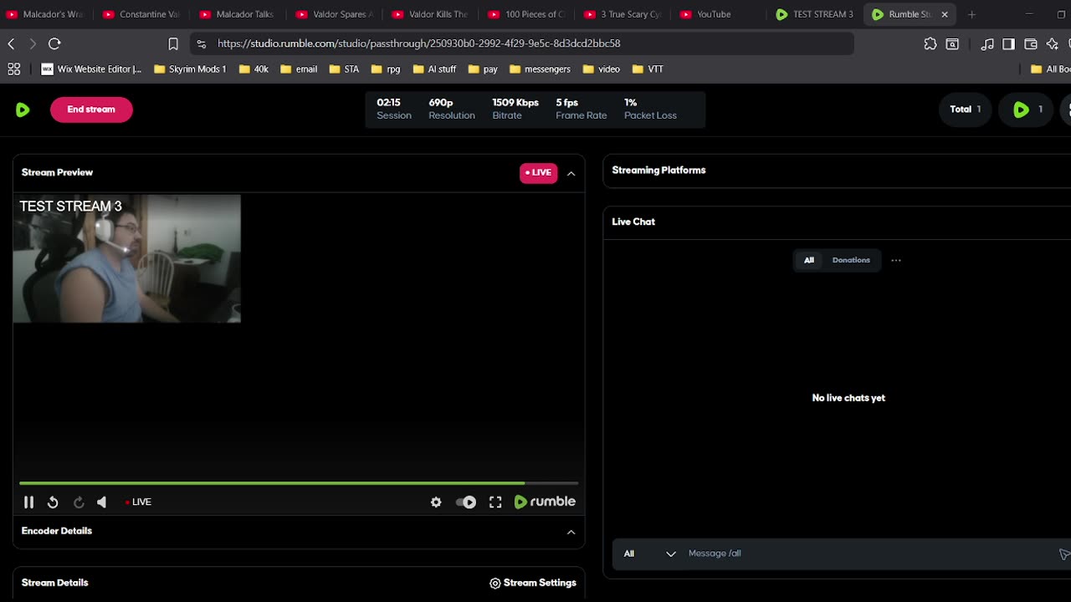Switch to the Constantine Val tab
Image resolution: width=1071 pixels, height=602 pixels.
(x=142, y=14)
